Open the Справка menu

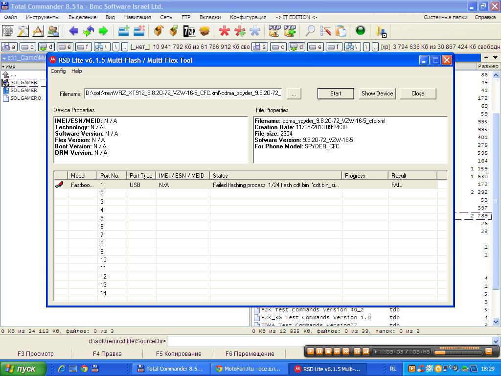click(x=485, y=17)
